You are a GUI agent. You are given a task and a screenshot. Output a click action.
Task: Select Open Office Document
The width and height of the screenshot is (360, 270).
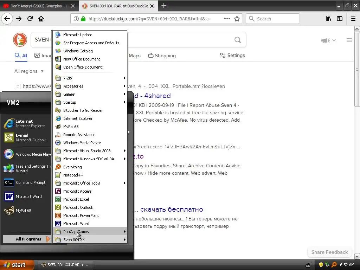tap(90, 67)
